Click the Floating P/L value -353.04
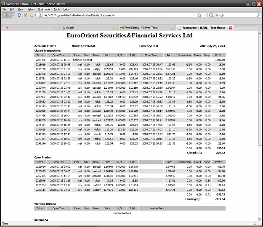 [220, 199]
